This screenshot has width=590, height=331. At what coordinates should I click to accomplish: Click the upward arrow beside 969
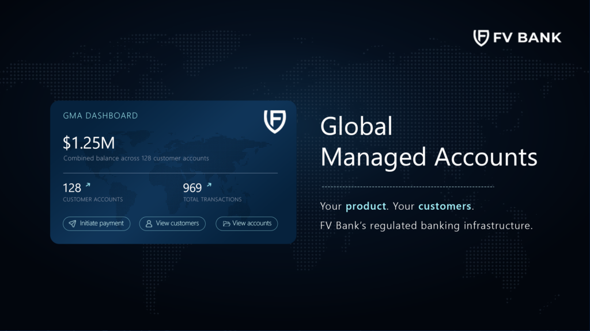[209, 184]
